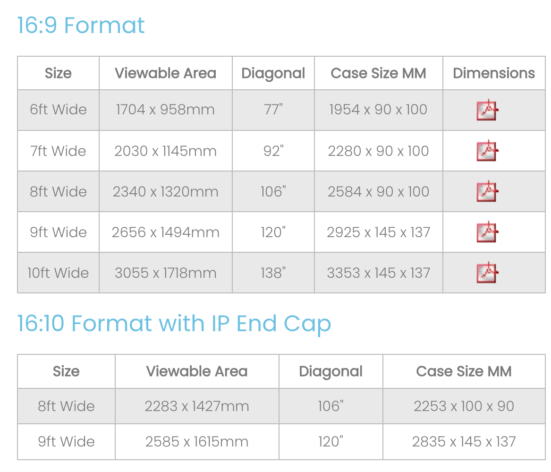Viewport: 551px width, 472px height.
Task: Click the Dimensions column header
Action: pyautogui.click(x=493, y=73)
